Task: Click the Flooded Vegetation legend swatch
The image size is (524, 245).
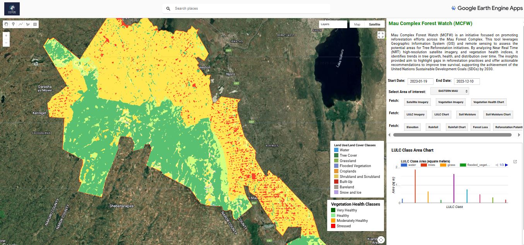Action: [336, 166]
